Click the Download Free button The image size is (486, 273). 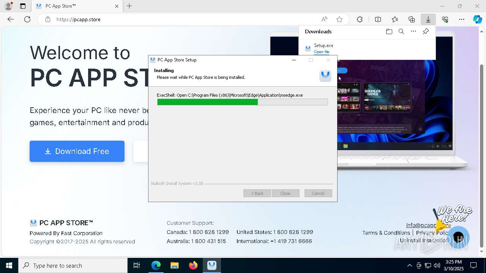click(77, 151)
